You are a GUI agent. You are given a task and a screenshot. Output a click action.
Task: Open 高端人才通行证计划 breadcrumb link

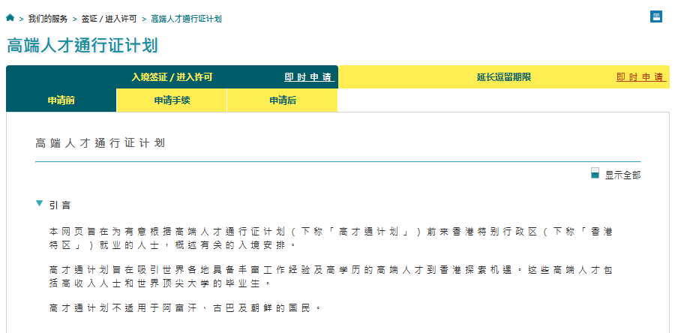point(187,19)
